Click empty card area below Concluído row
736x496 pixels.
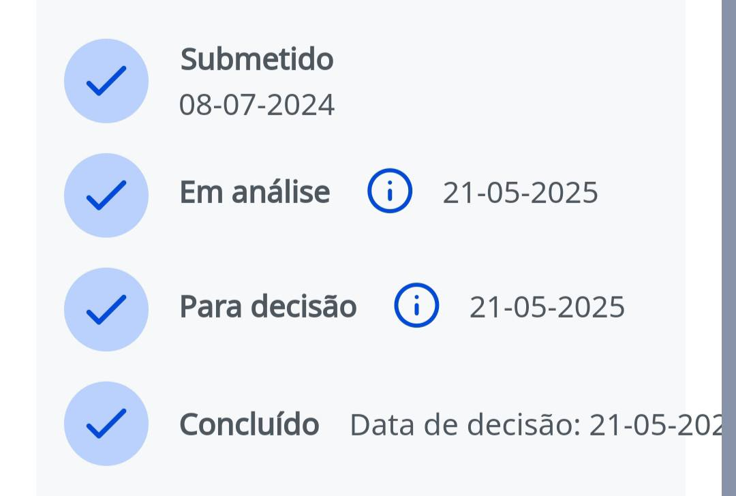pyautogui.click(x=361, y=477)
